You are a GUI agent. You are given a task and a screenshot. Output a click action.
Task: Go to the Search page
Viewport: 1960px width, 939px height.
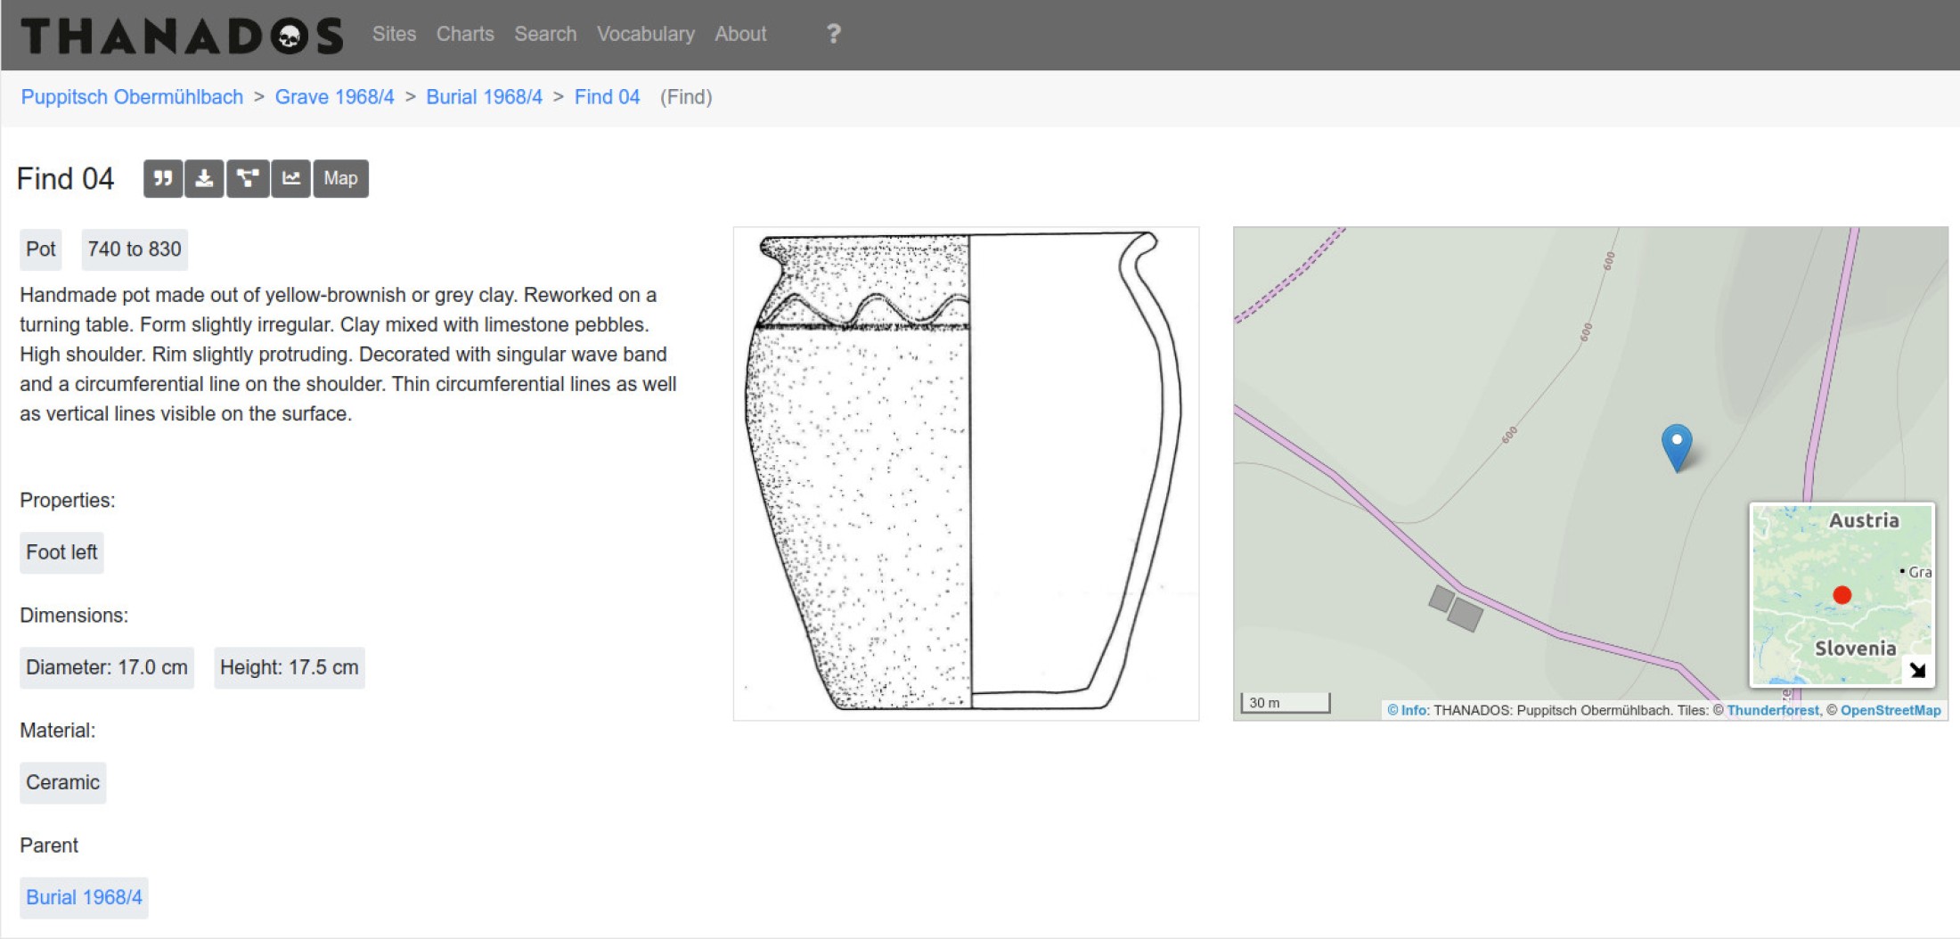click(x=545, y=34)
